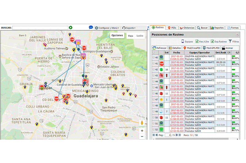The width and height of the screenshot is (246, 163).
Task: Open the blue chat bubble icon
Action: 91,28
